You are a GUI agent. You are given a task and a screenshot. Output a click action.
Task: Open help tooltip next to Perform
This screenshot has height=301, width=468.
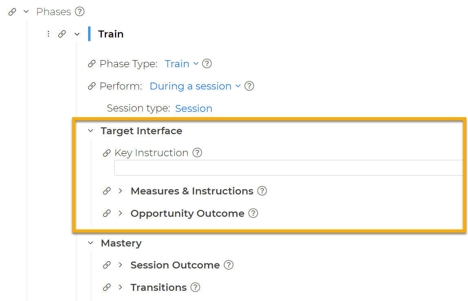(249, 86)
